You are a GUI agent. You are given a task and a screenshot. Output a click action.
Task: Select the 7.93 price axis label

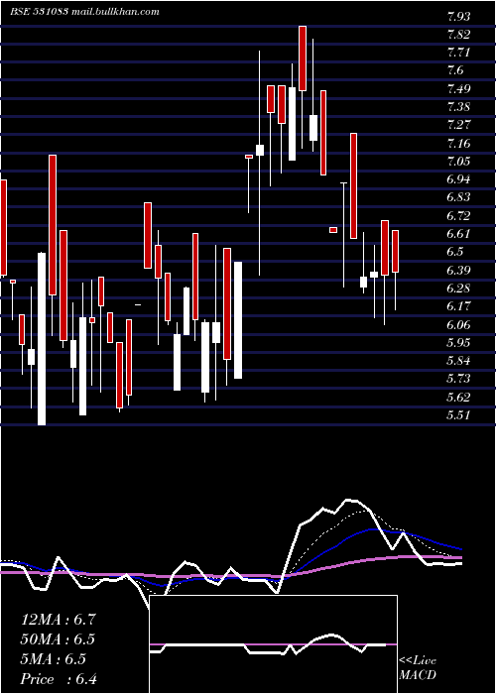point(458,17)
